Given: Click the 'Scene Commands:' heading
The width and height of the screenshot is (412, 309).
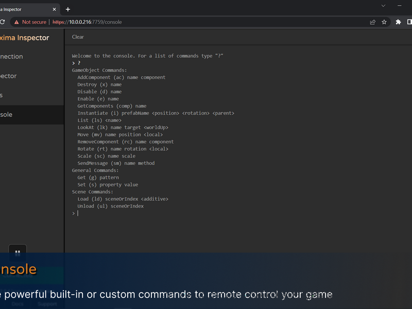Looking at the screenshot, I should pyautogui.click(x=93, y=192).
